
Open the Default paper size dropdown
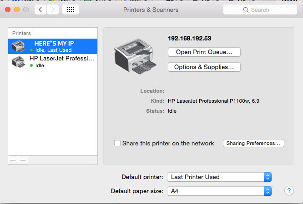[219, 191]
